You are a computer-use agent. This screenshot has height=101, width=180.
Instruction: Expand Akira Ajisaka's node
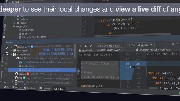(x=11, y=50)
